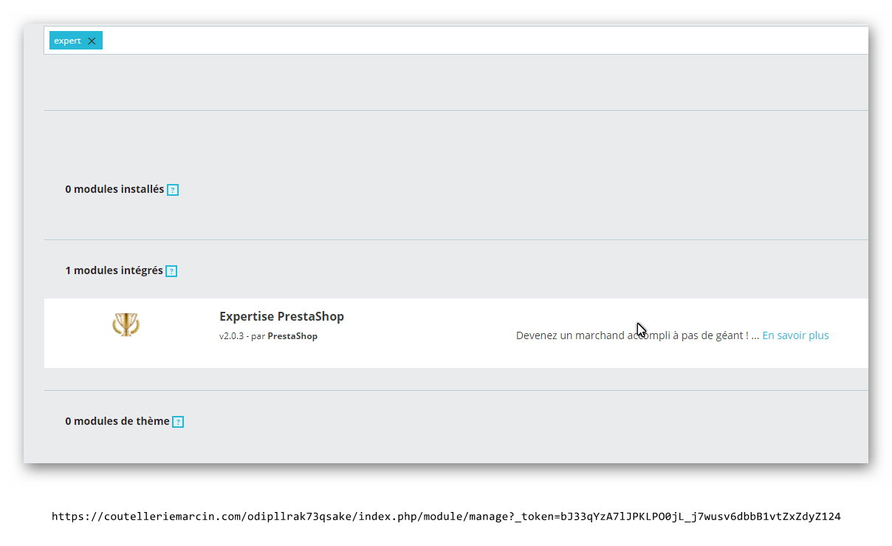Open the "Expertise PrestaShop" module title
The width and height of the screenshot is (892, 546).
pyautogui.click(x=281, y=316)
